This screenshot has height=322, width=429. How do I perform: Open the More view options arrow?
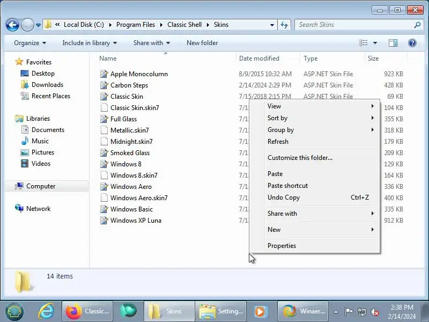tap(375, 43)
